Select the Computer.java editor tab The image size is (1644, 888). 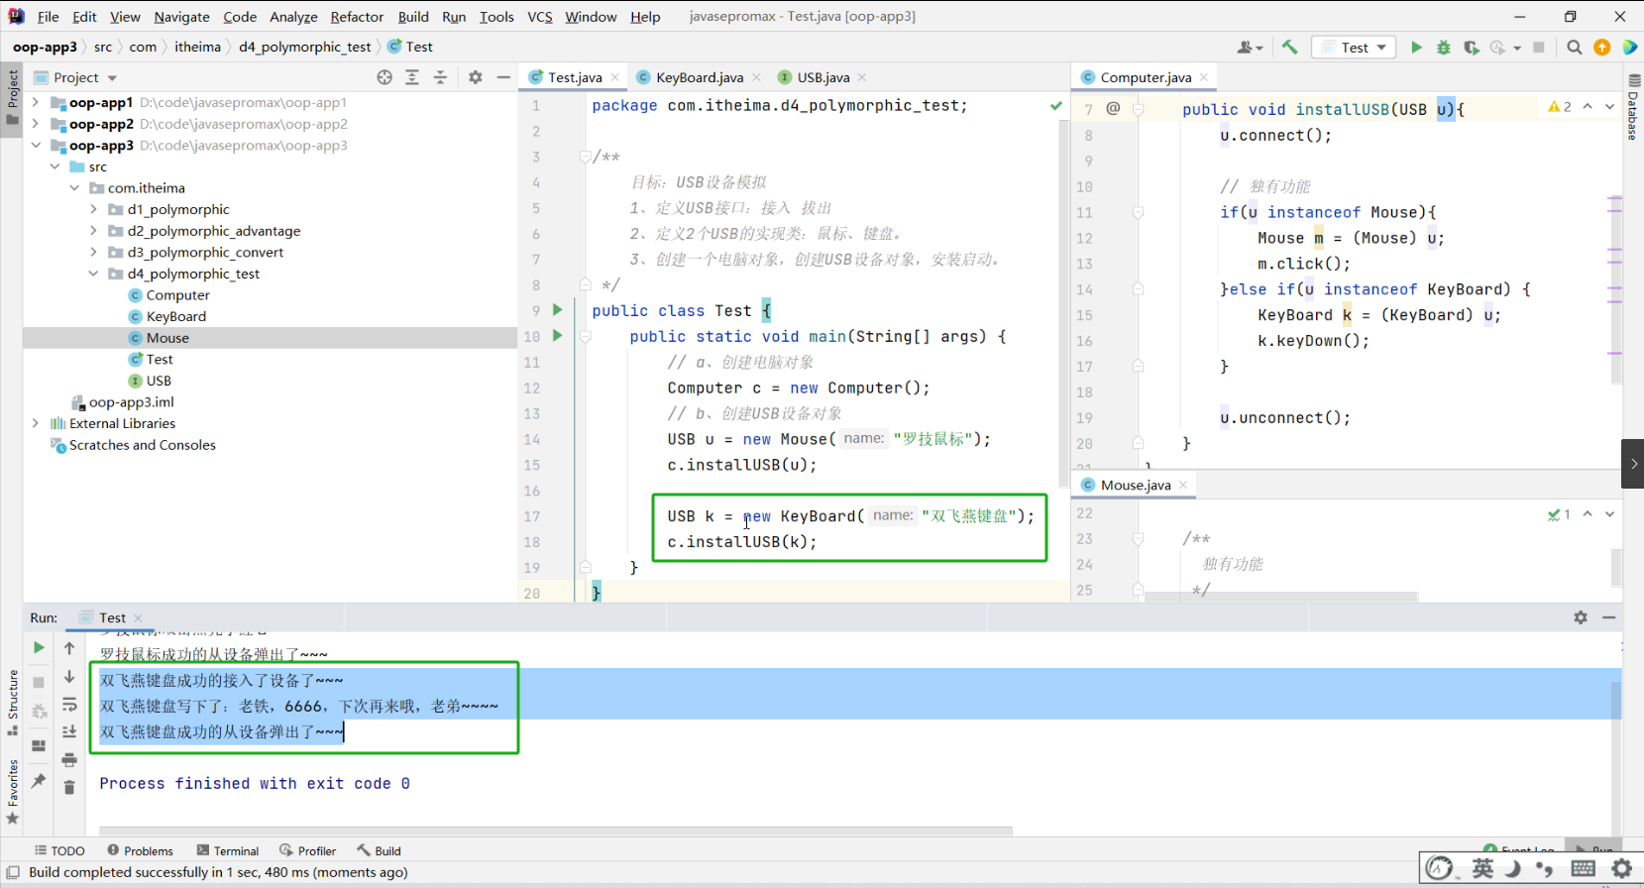point(1146,77)
